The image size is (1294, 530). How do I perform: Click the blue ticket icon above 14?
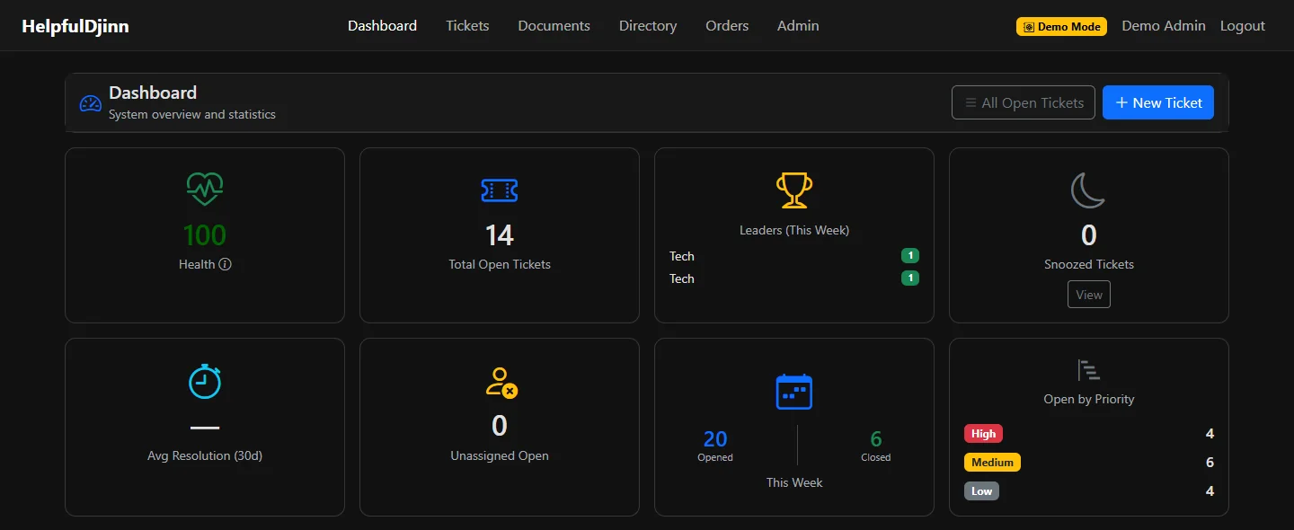[x=500, y=190]
